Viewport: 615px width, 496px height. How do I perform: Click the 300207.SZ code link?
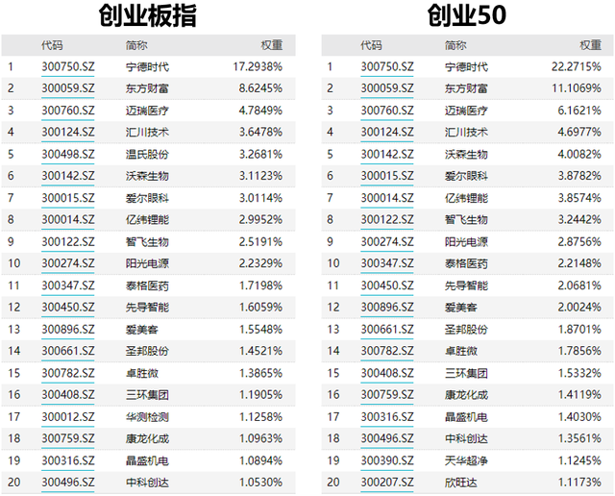click(387, 482)
